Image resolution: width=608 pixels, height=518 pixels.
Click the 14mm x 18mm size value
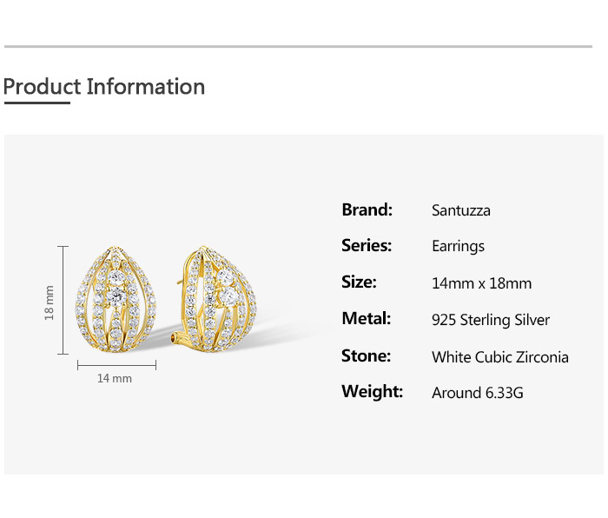481,283
